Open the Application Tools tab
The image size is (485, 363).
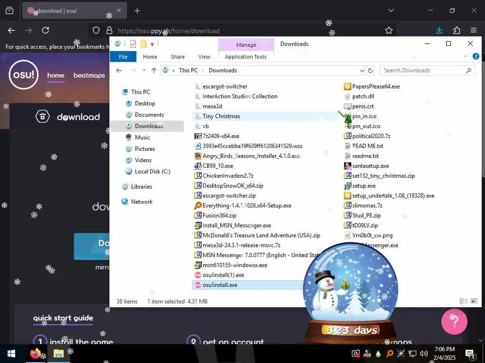[246, 57]
